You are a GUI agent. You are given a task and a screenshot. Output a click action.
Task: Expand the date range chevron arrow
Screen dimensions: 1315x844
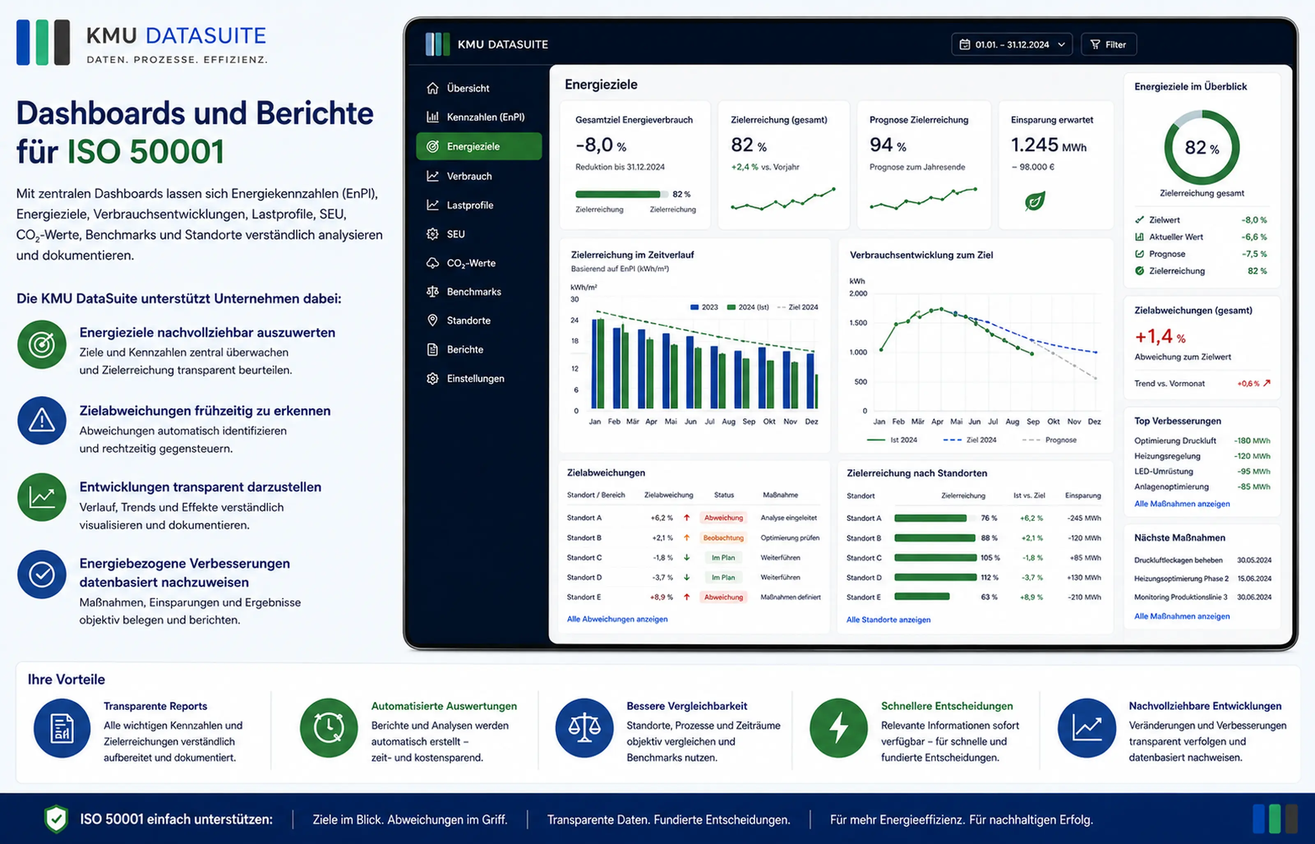click(x=1061, y=44)
